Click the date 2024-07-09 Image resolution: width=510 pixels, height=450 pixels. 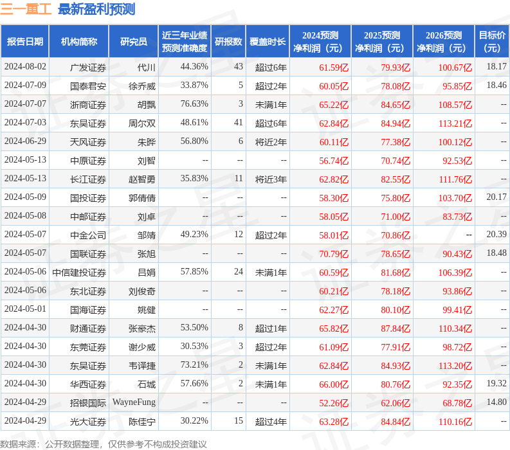pos(25,85)
